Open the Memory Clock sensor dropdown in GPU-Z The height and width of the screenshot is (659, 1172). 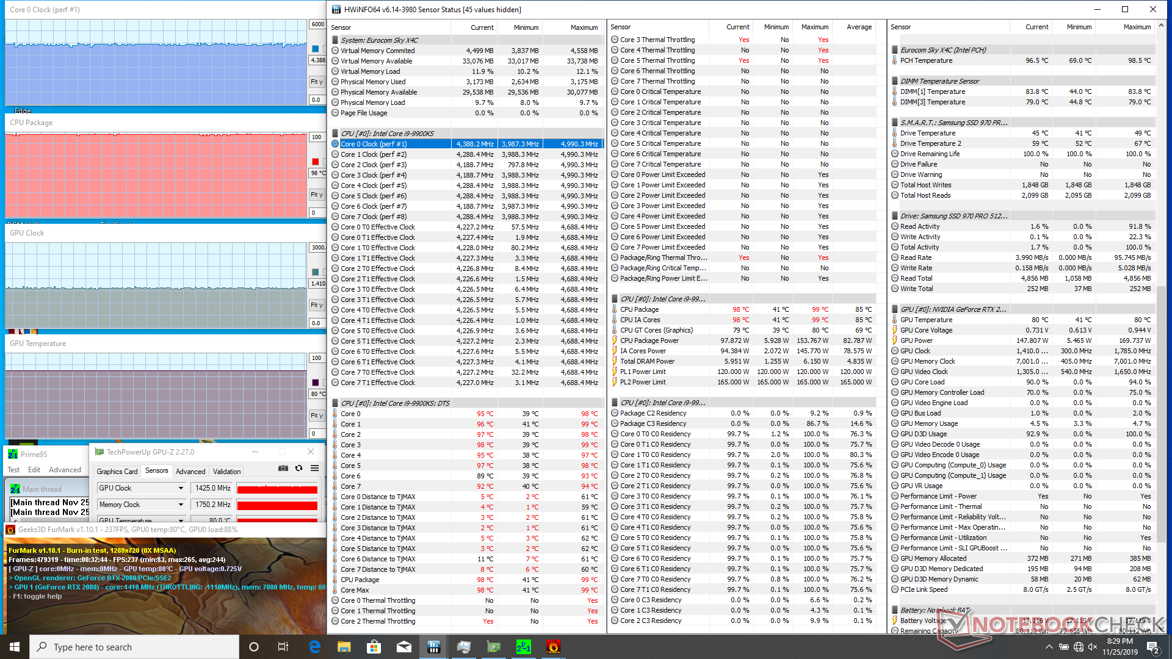(x=181, y=505)
